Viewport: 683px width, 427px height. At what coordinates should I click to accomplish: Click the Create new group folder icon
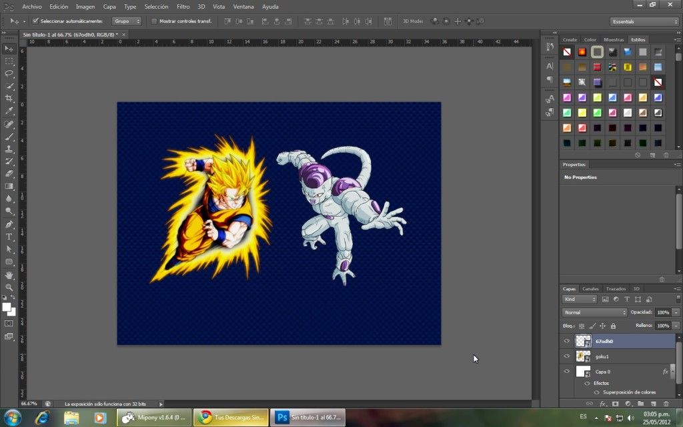(x=640, y=404)
